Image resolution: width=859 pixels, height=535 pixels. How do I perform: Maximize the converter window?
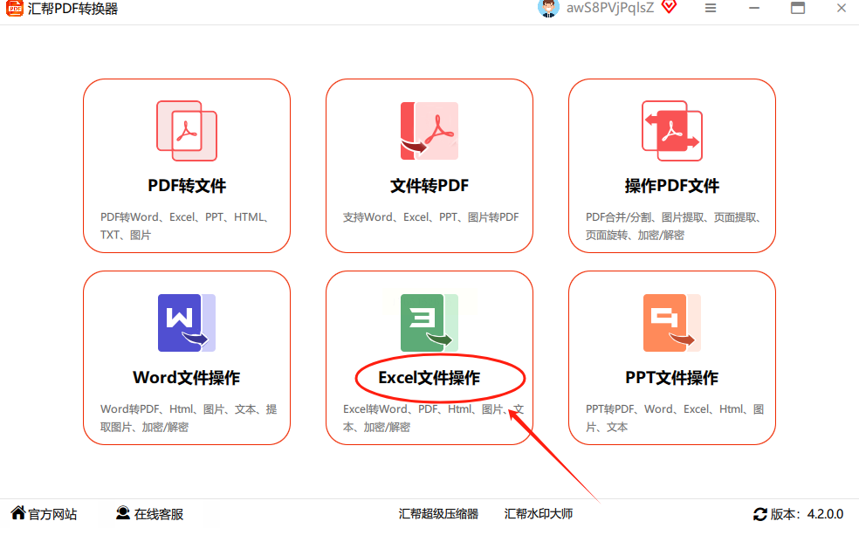tap(798, 8)
